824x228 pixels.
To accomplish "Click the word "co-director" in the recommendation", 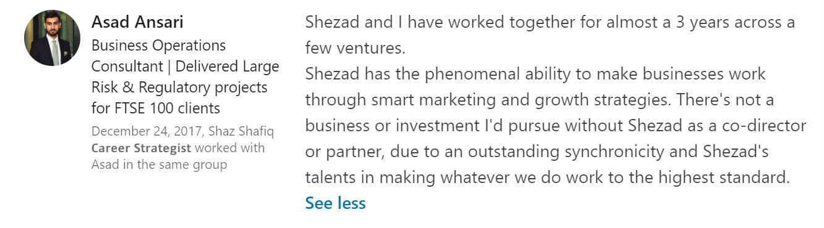I will tap(765, 125).
